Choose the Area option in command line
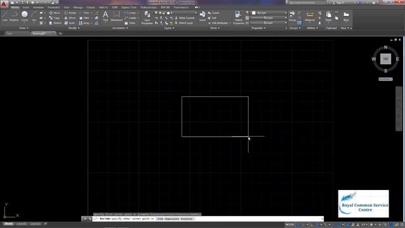 click(160, 218)
